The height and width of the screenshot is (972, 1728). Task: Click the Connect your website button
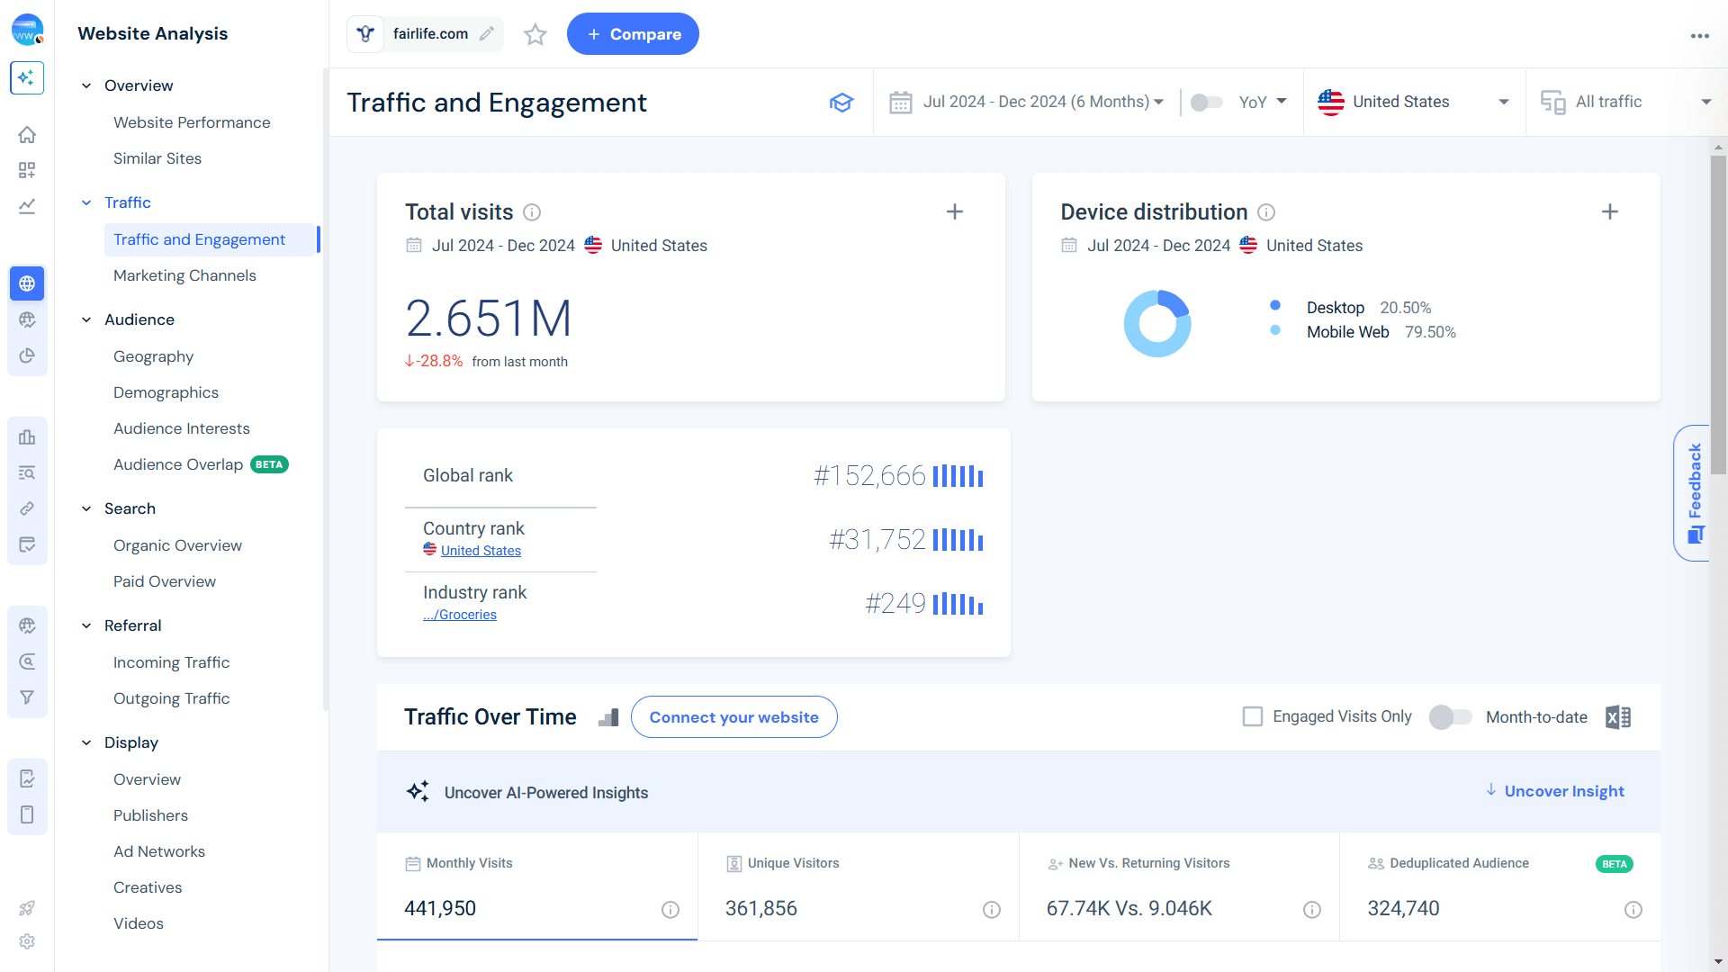[x=733, y=717]
